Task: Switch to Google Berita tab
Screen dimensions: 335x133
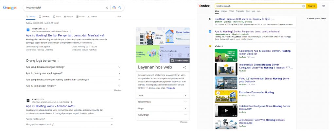Action: pos(68,16)
